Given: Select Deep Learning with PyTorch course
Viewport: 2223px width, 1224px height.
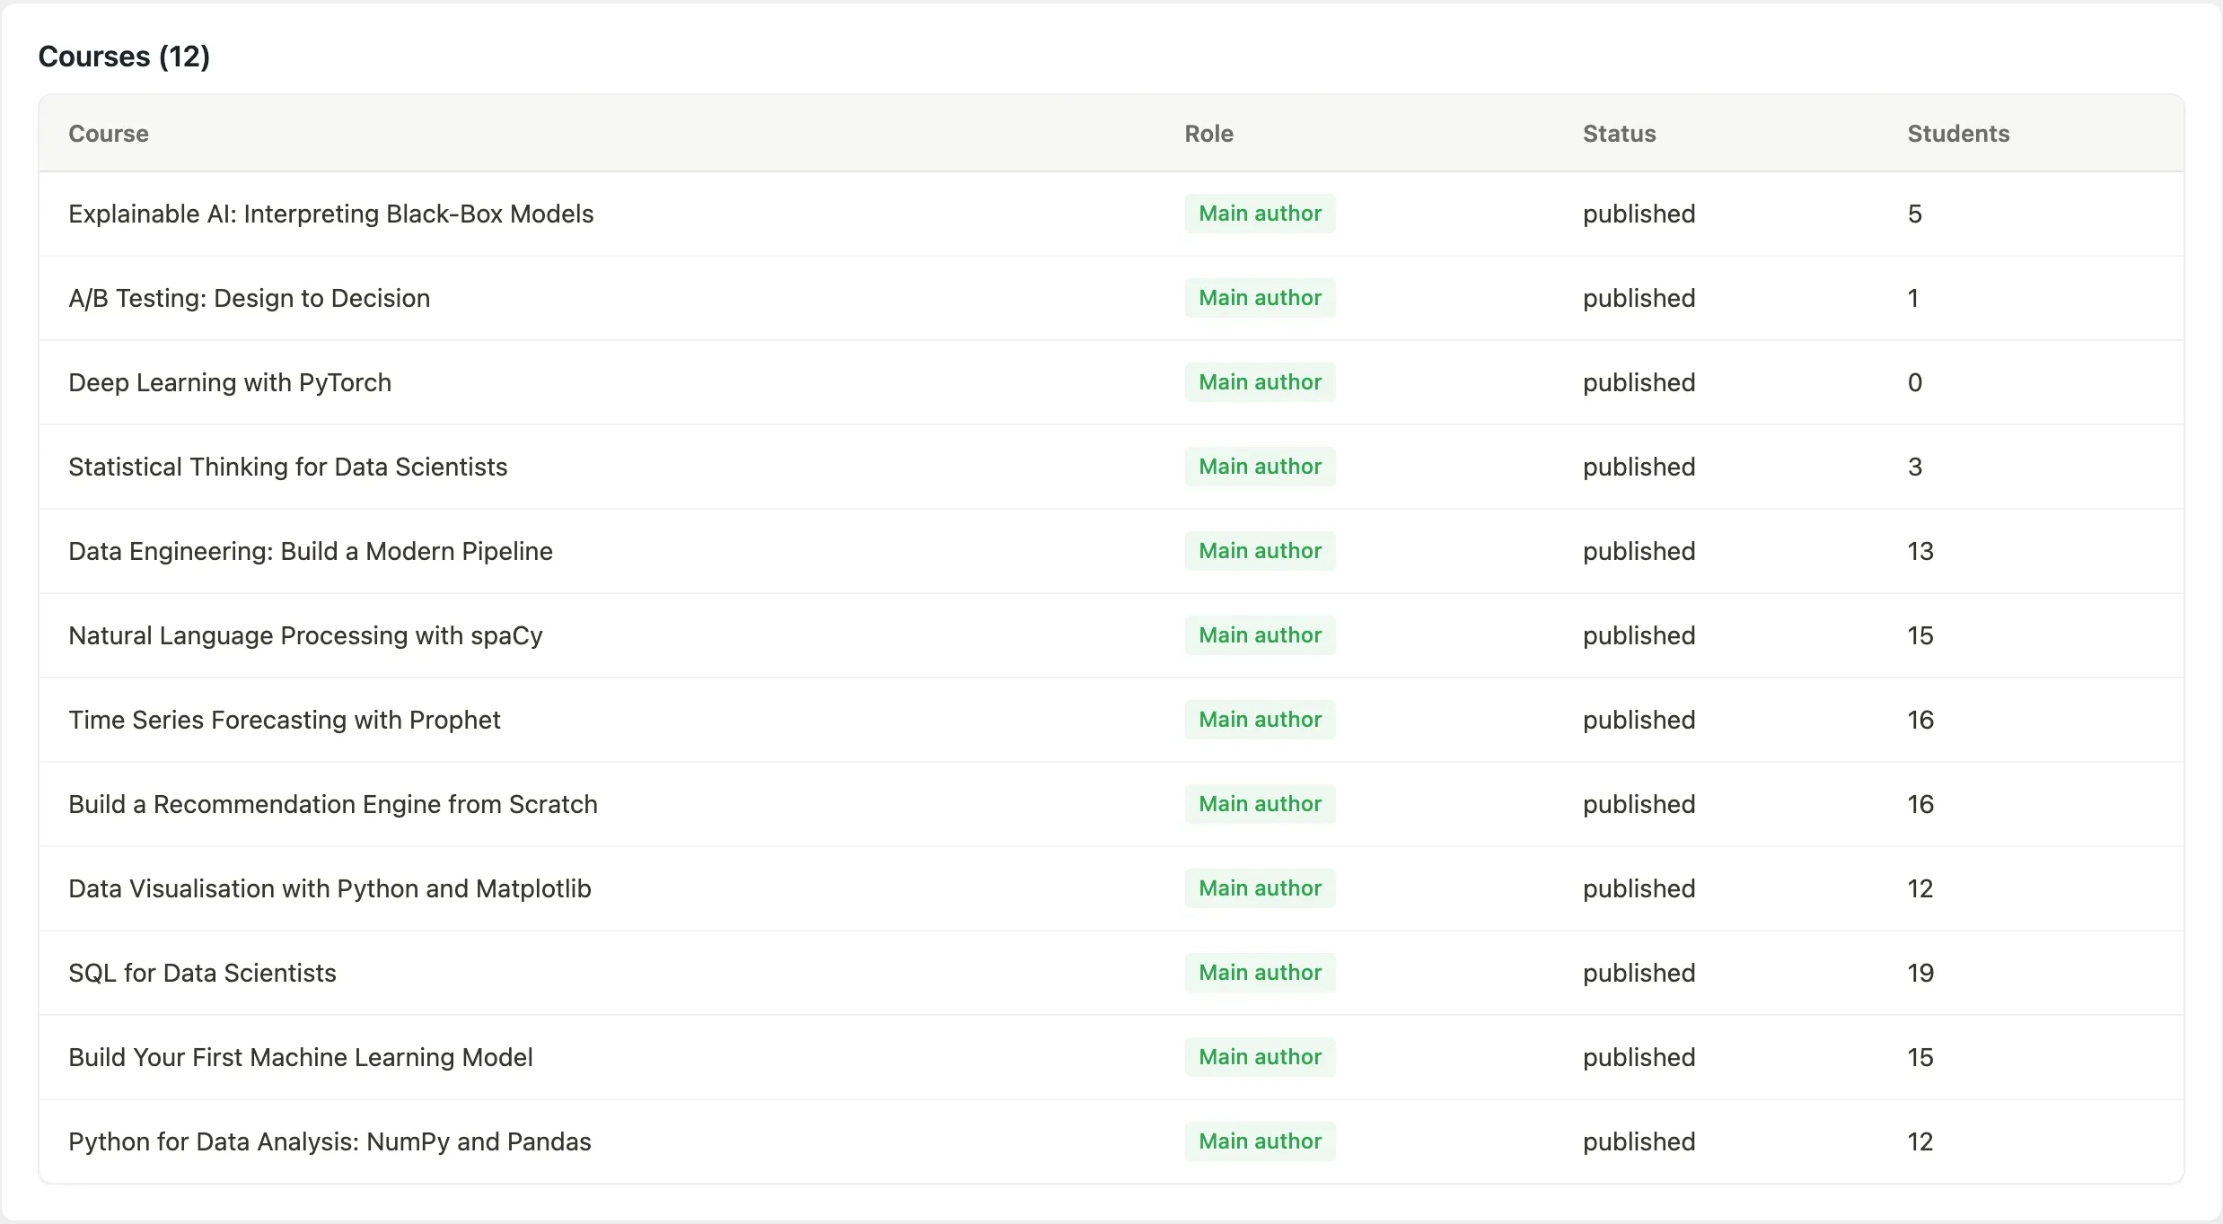Looking at the screenshot, I should (x=230, y=382).
